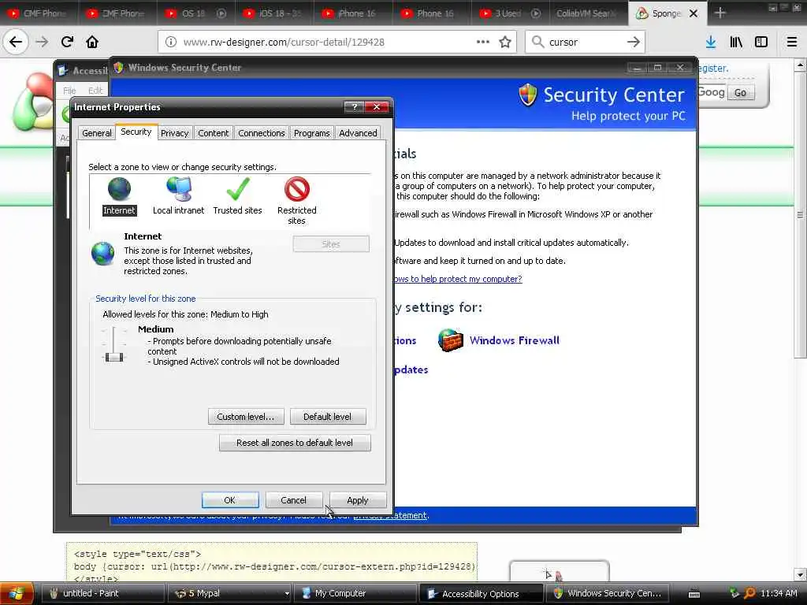Click the Cancel button
This screenshot has width=807, height=605.
pyautogui.click(x=294, y=500)
